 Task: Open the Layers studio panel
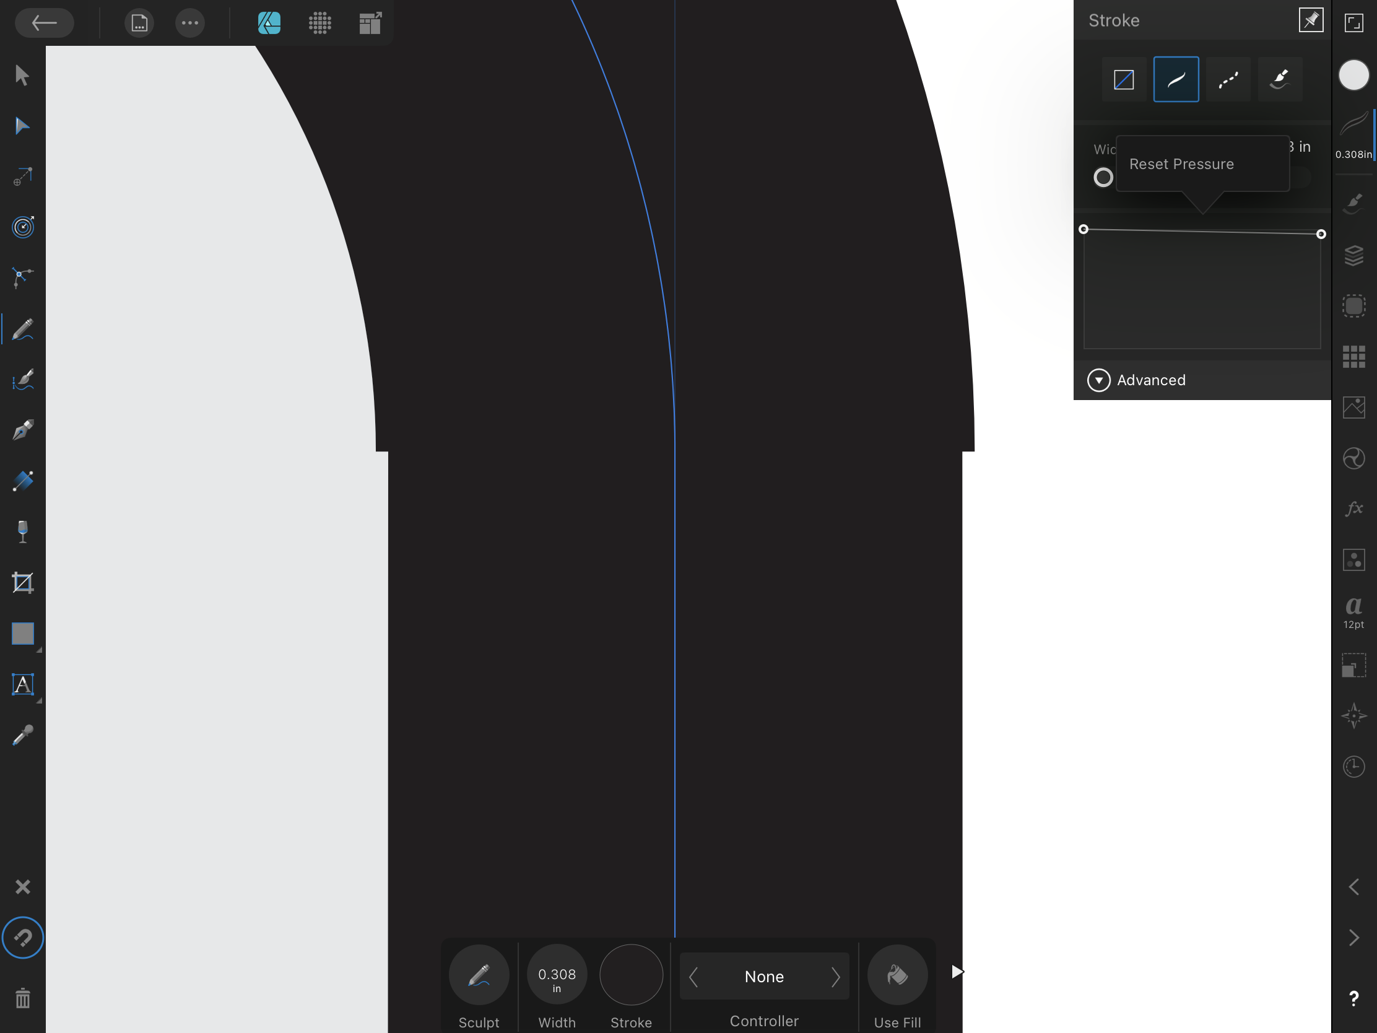[x=1353, y=255]
